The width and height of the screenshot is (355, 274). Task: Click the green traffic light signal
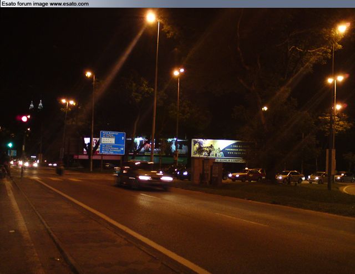pos(10,145)
